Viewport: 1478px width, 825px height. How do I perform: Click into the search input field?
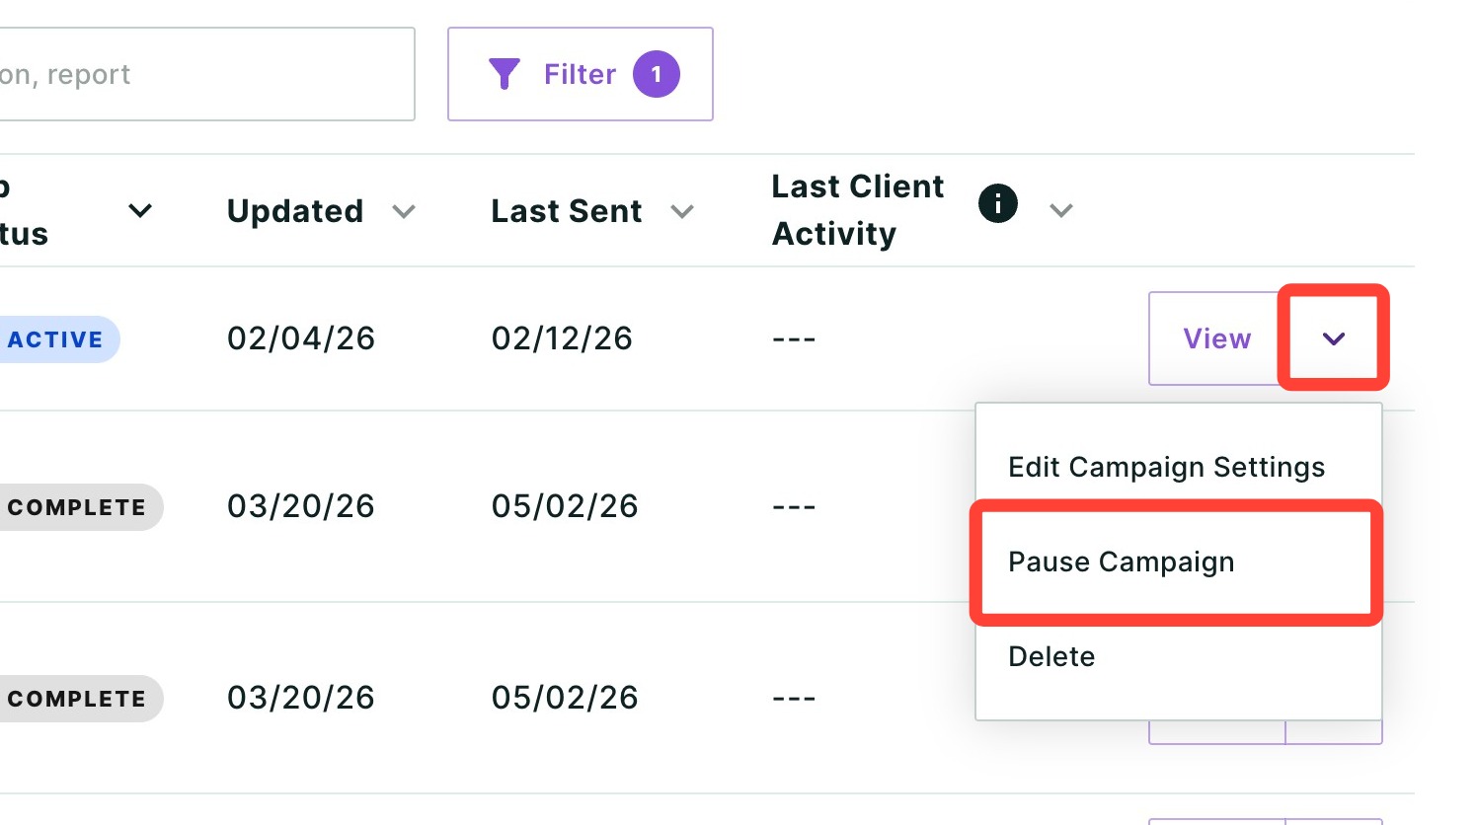(x=206, y=74)
